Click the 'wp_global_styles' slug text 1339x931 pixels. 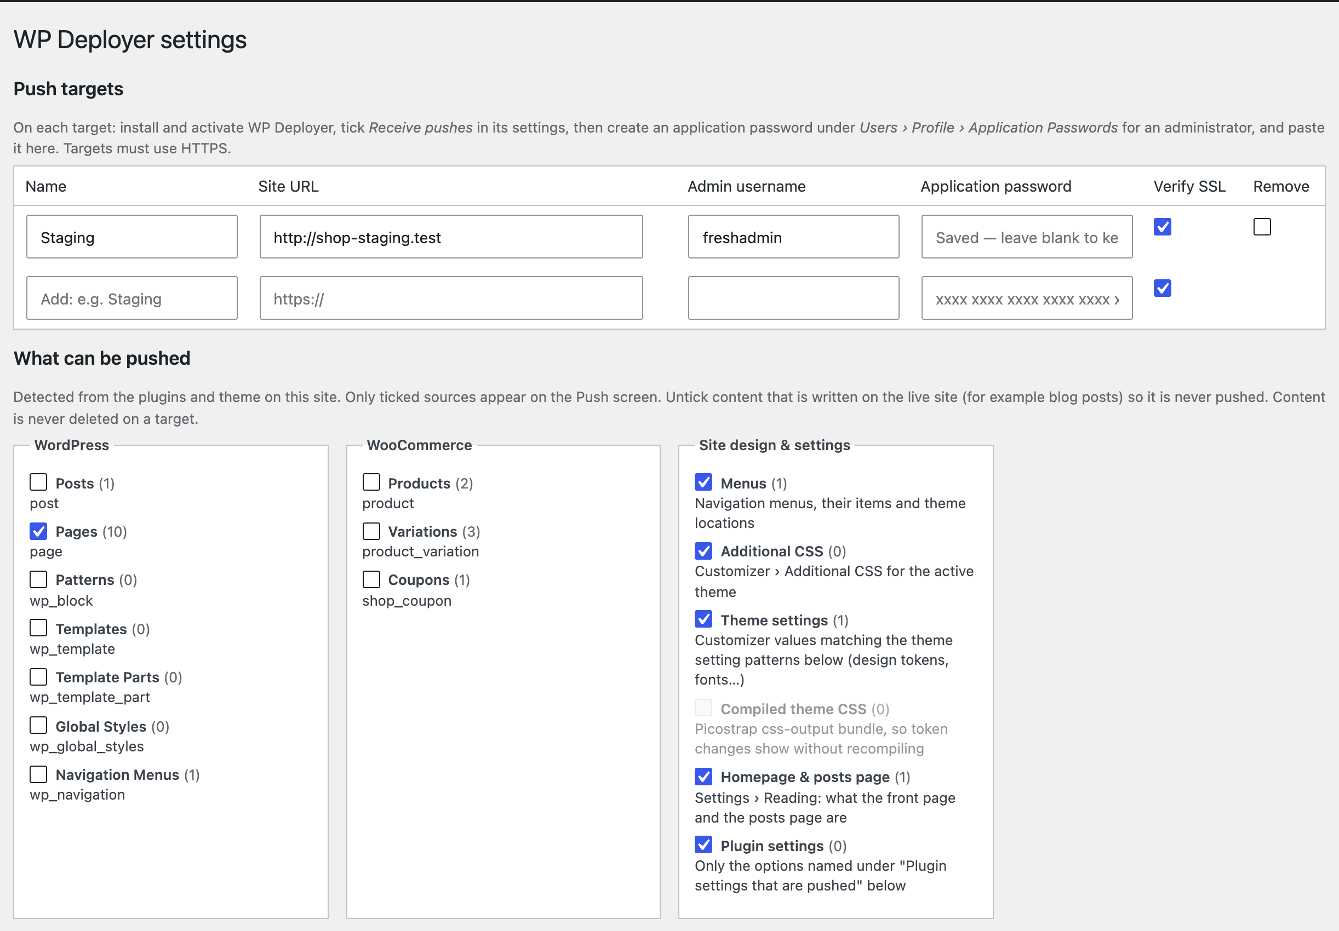pos(87,747)
